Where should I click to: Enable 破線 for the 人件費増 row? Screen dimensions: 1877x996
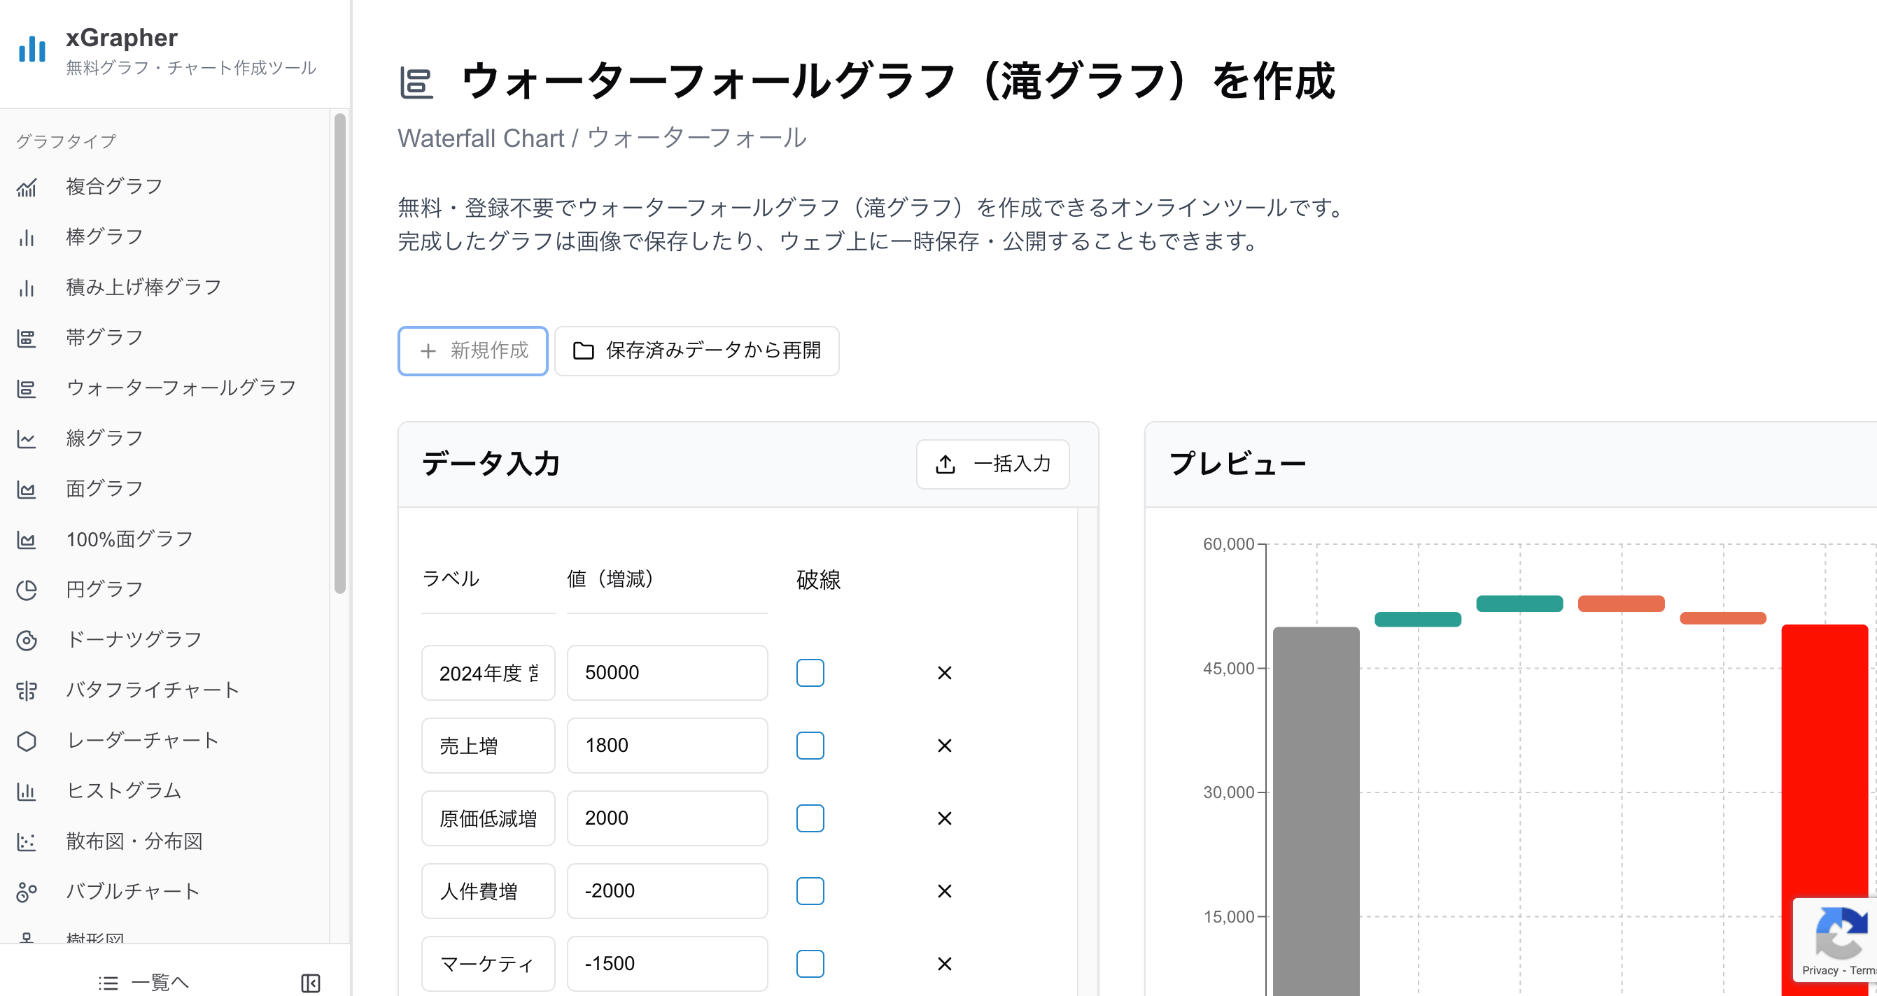[810, 890]
